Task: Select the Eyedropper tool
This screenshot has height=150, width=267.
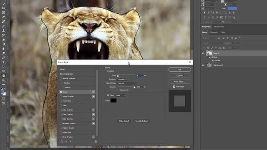Action: pyautogui.click(x=3, y=17)
